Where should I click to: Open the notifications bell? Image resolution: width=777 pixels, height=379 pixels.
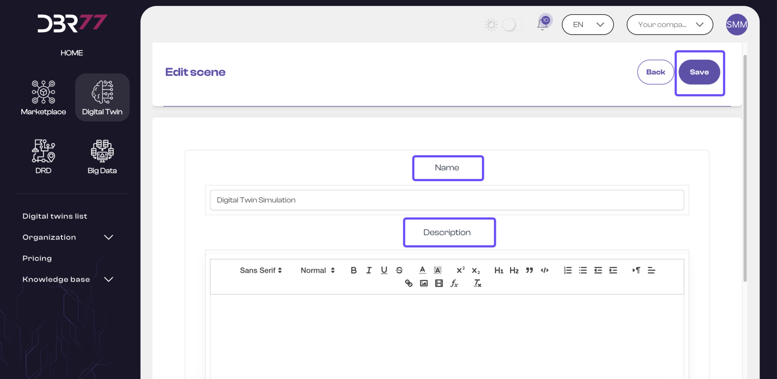coord(543,24)
